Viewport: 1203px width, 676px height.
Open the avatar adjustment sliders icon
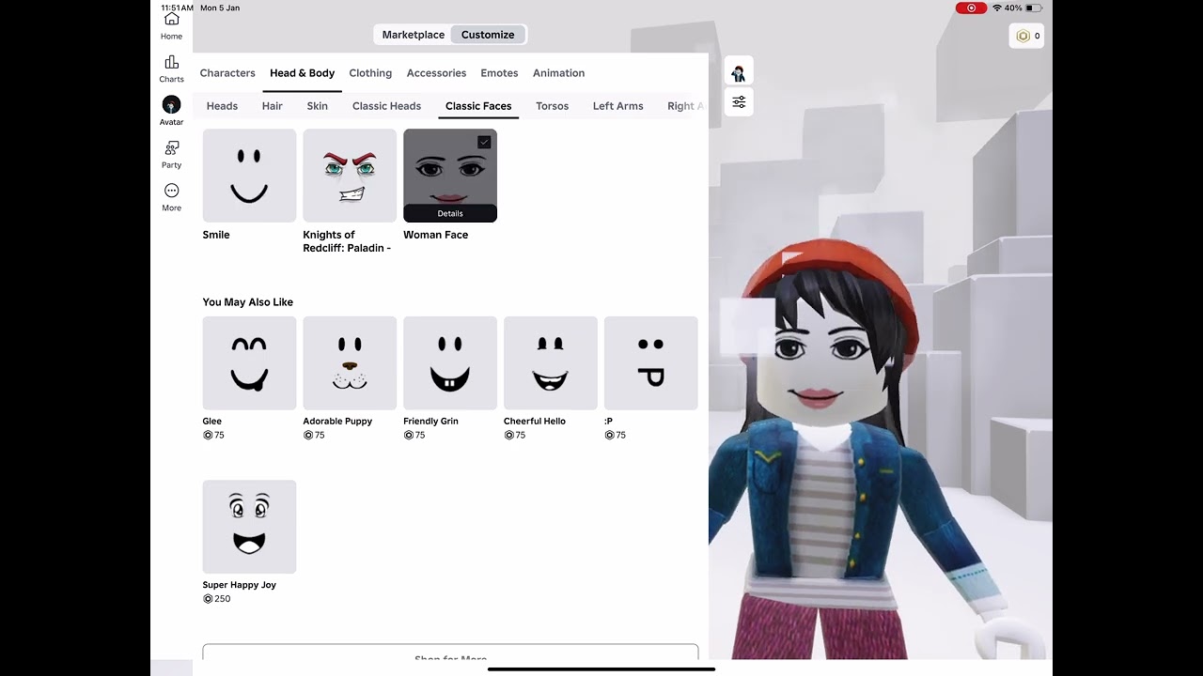click(x=739, y=101)
